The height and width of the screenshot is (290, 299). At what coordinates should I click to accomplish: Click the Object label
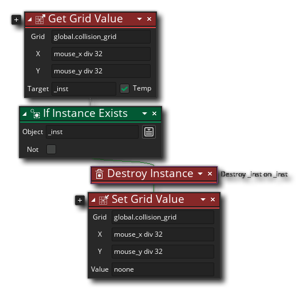33,132
